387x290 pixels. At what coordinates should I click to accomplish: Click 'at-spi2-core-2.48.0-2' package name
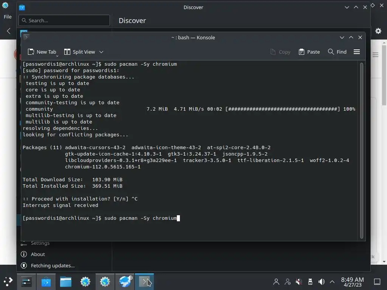[239, 148]
